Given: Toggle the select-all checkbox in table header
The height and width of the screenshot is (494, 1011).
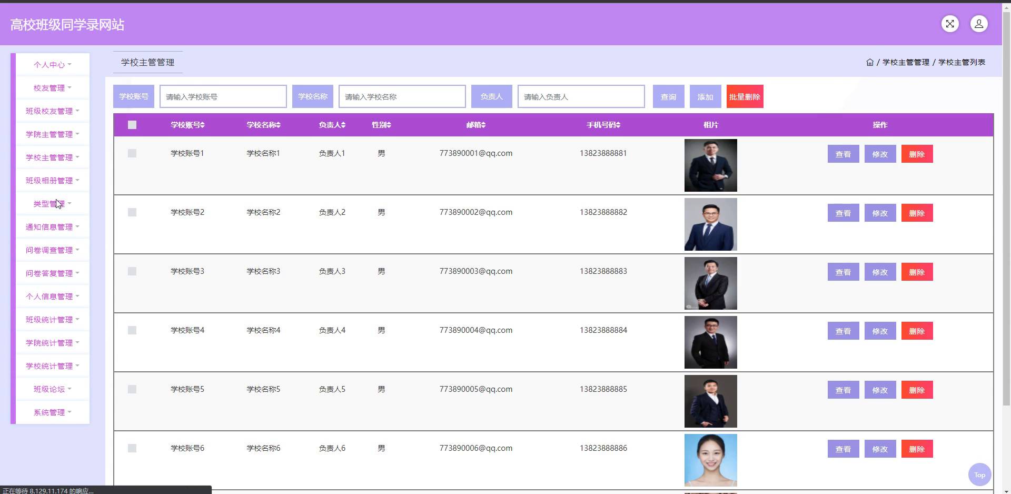Looking at the screenshot, I should click(x=132, y=125).
